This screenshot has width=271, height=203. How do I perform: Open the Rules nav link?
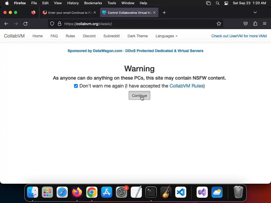pos(70,36)
